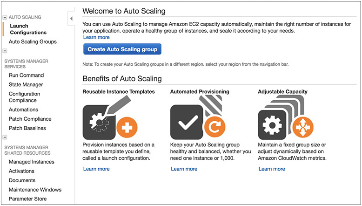Open Run Command page

(x=26, y=75)
